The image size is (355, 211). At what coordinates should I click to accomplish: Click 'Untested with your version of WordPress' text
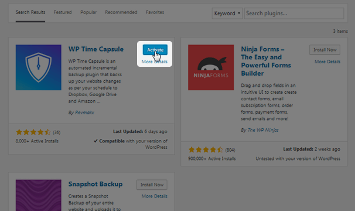[298, 159]
